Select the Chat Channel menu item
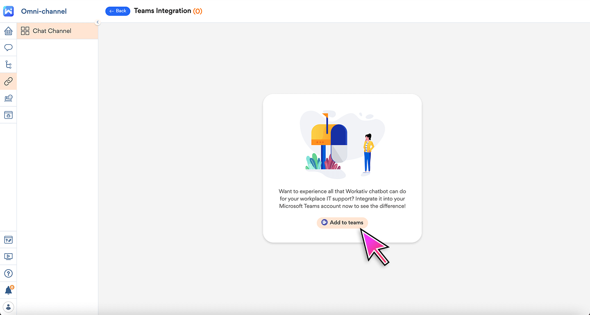The width and height of the screenshot is (590, 315). 57,31
